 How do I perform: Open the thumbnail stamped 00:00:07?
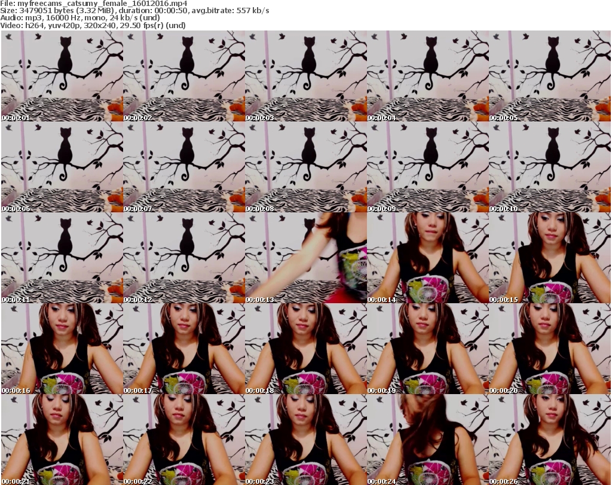click(184, 167)
